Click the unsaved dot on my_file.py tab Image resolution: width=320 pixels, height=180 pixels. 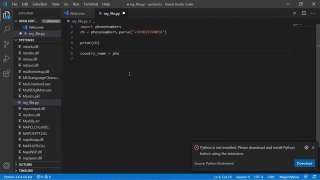[x=123, y=13]
